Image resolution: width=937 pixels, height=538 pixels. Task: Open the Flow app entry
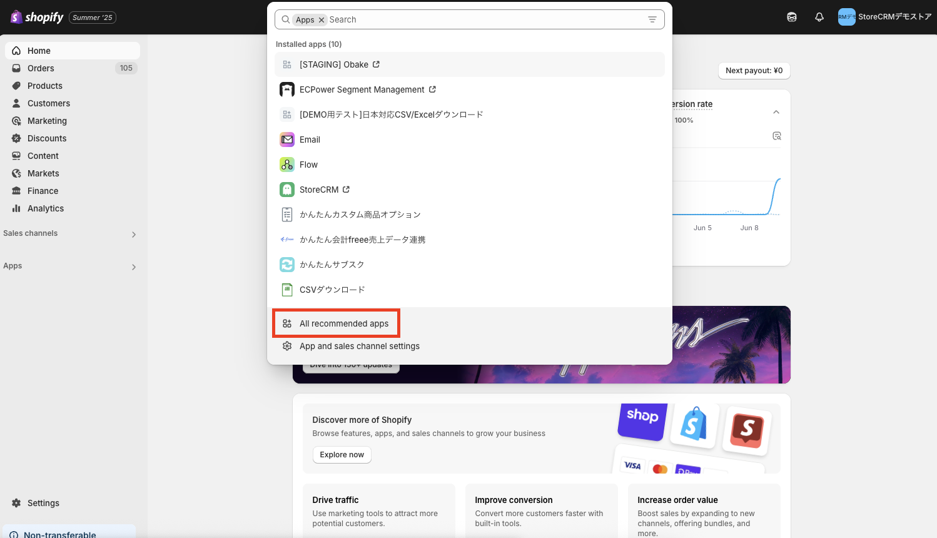470,165
